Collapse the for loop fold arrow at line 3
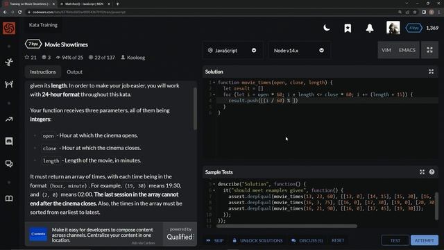The width and height of the screenshot is (444, 250). point(214,94)
